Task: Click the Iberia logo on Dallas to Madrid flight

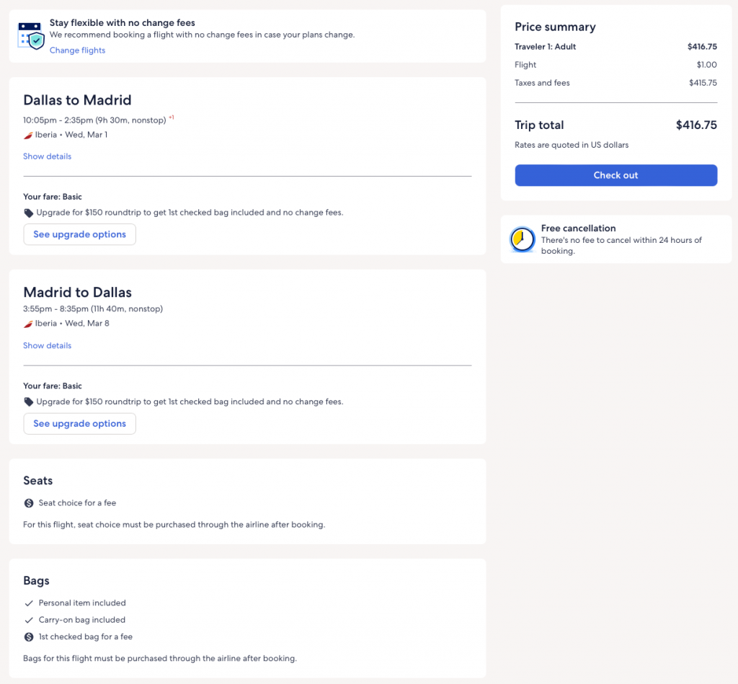Action: pos(28,135)
